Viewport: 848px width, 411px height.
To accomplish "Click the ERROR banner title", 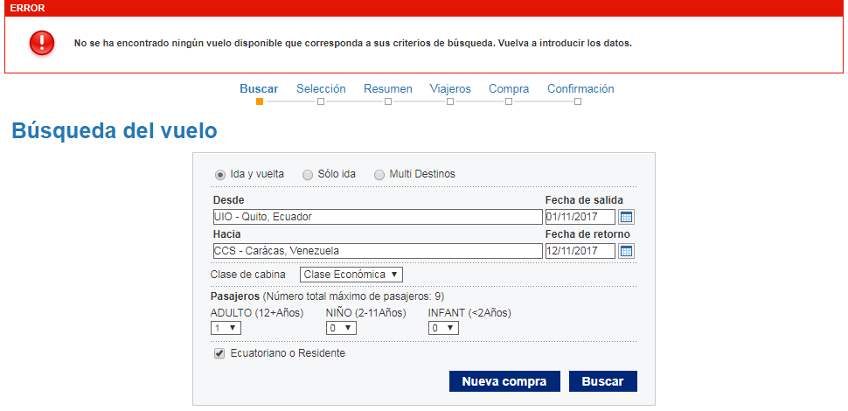I will pos(28,8).
